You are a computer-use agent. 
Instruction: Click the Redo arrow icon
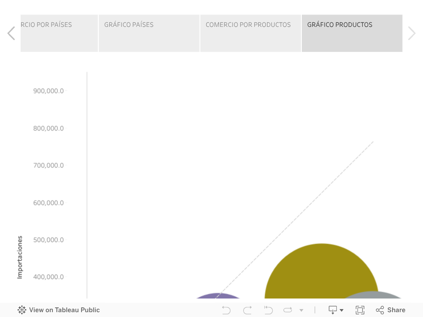(247, 310)
